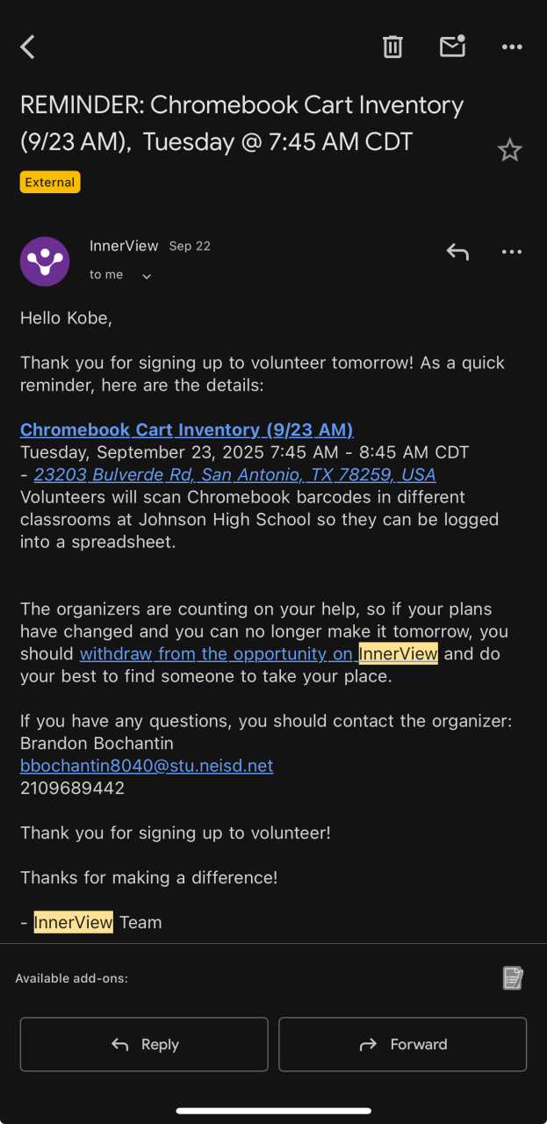Open top-right more options menu
The width and height of the screenshot is (547, 1124).
[x=512, y=47]
